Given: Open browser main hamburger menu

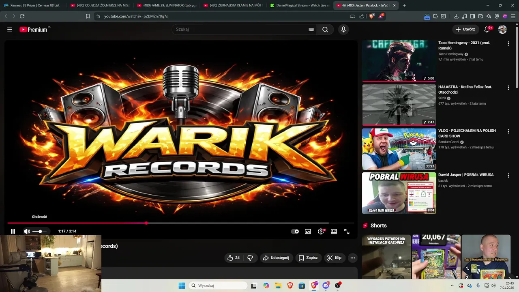Looking at the screenshot, I should [513, 16].
